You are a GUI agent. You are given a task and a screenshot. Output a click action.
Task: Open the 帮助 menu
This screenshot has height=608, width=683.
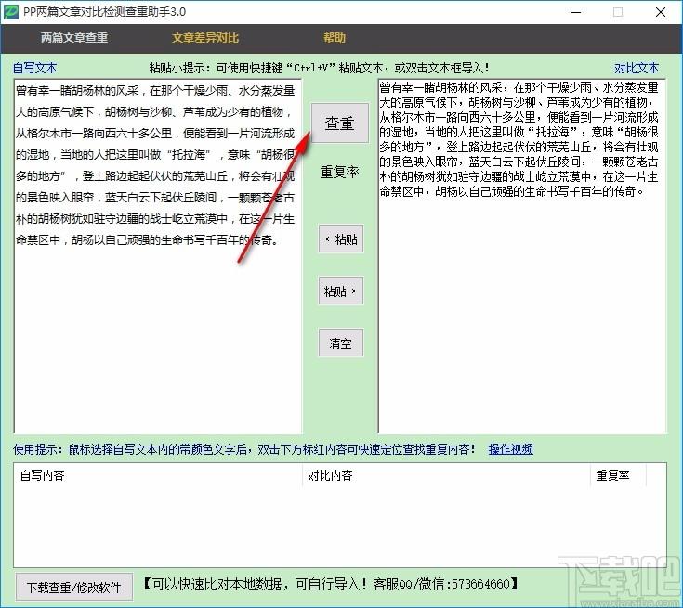[335, 38]
